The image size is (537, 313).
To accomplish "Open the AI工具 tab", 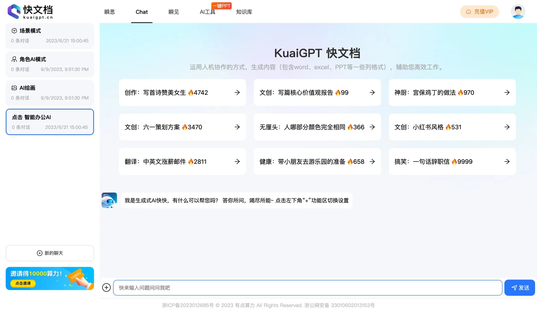I will coord(208,12).
